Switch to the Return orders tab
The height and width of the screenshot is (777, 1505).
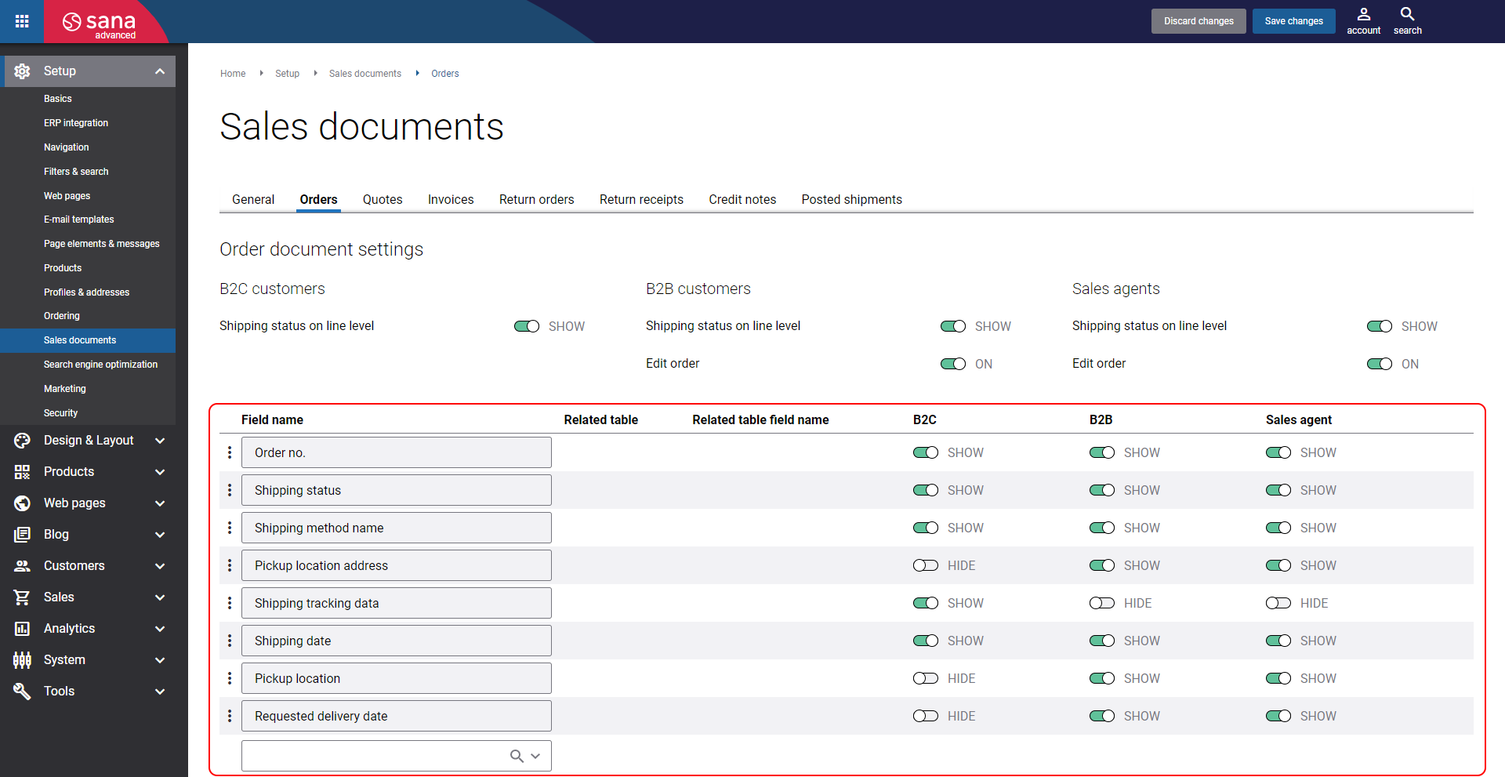[537, 199]
